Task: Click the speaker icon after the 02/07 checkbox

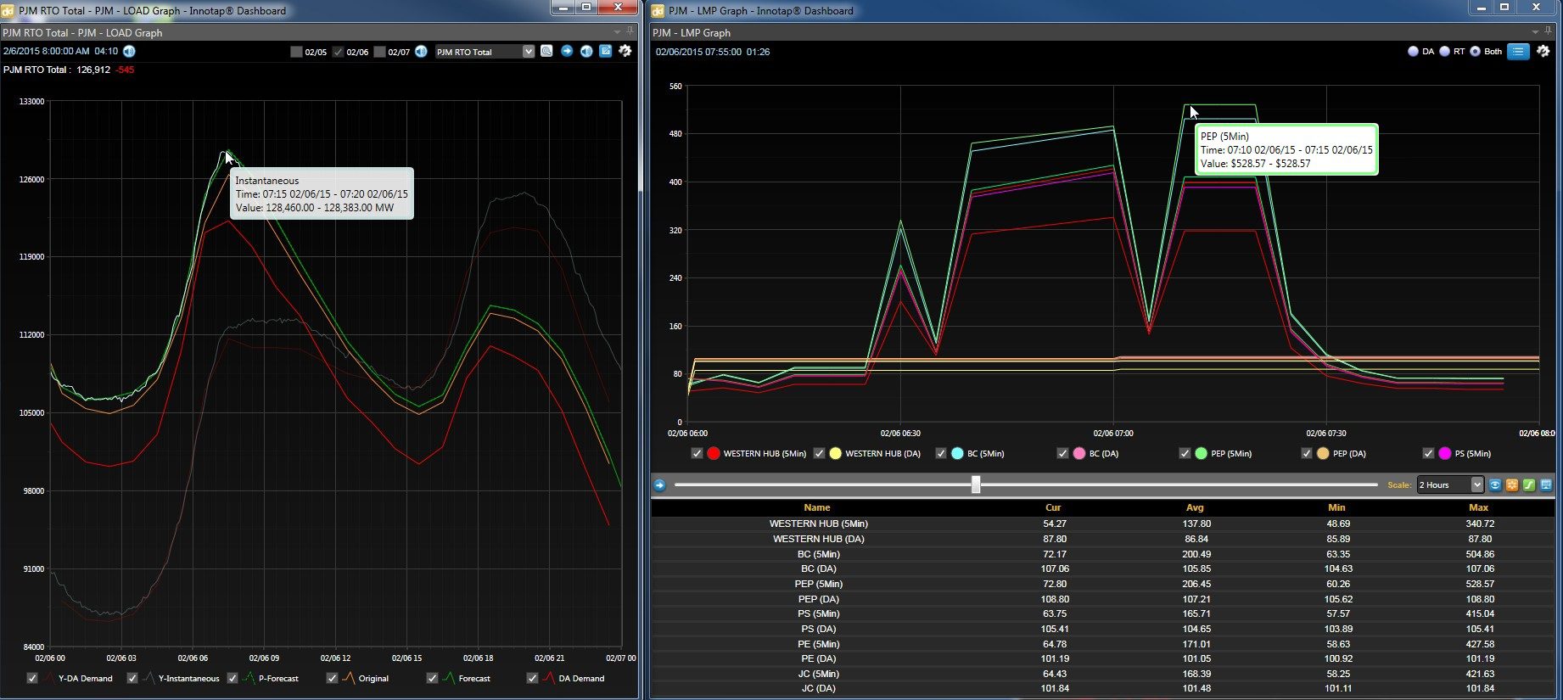Action: click(421, 52)
